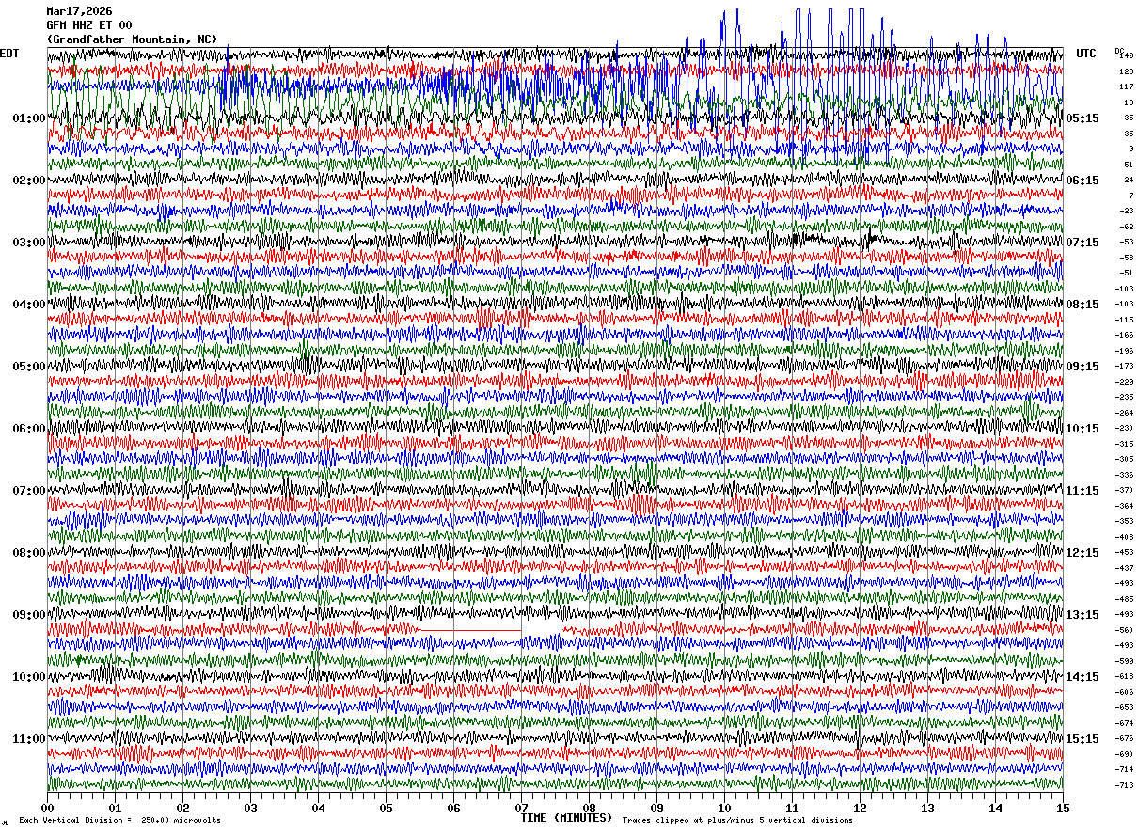Click the Each Vertical Division 250.00 microvolts note
Image resolution: width=1138 pixels, height=833 pixels.
point(120,821)
